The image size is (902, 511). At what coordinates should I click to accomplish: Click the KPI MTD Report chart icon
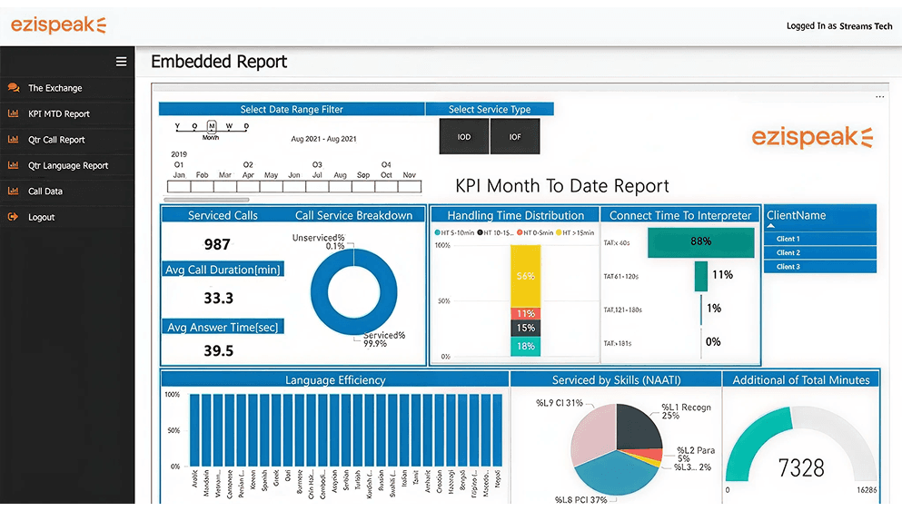(x=13, y=114)
